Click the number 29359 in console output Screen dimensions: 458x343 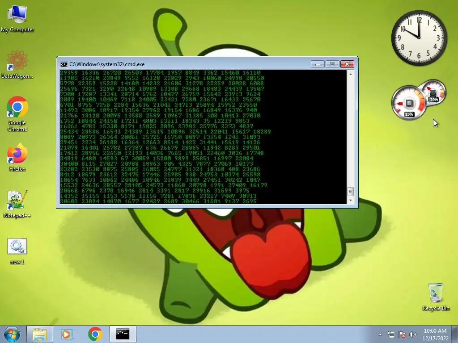pyautogui.click(x=69, y=73)
